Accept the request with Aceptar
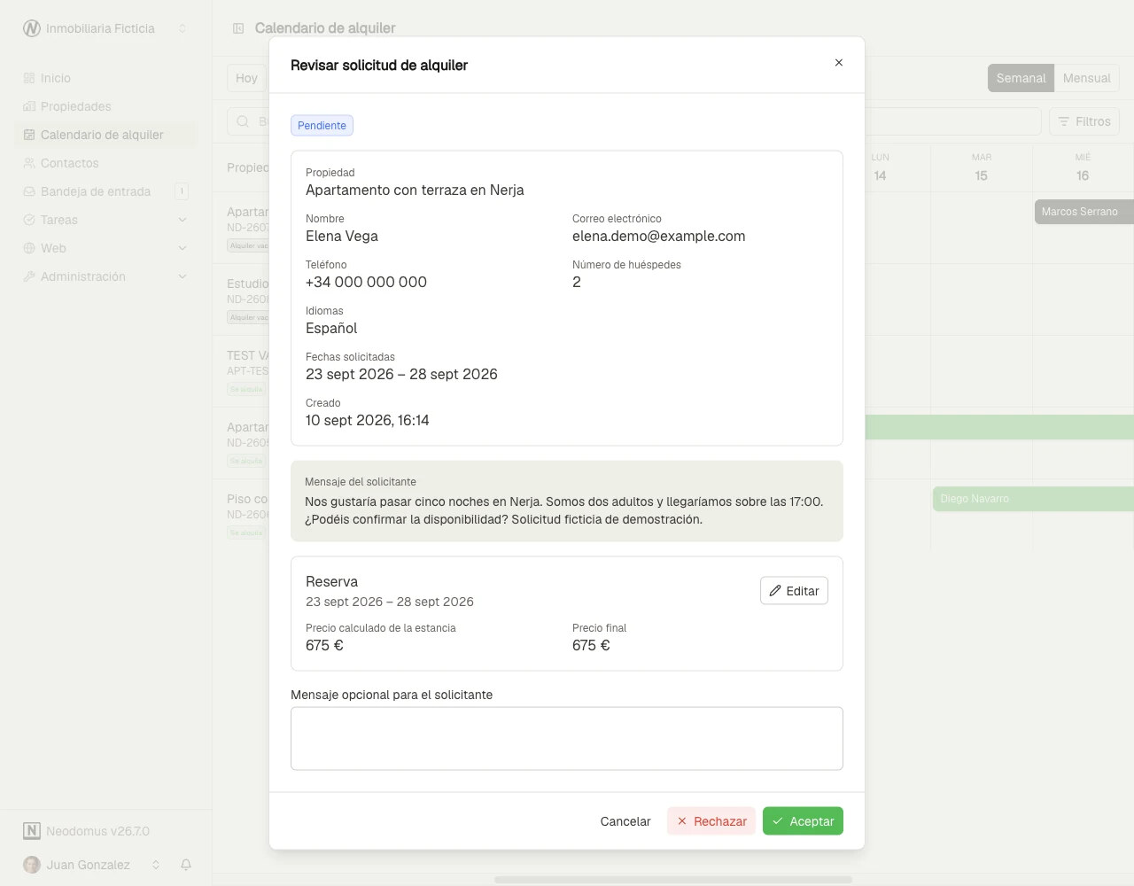1134x886 pixels. [x=803, y=821]
